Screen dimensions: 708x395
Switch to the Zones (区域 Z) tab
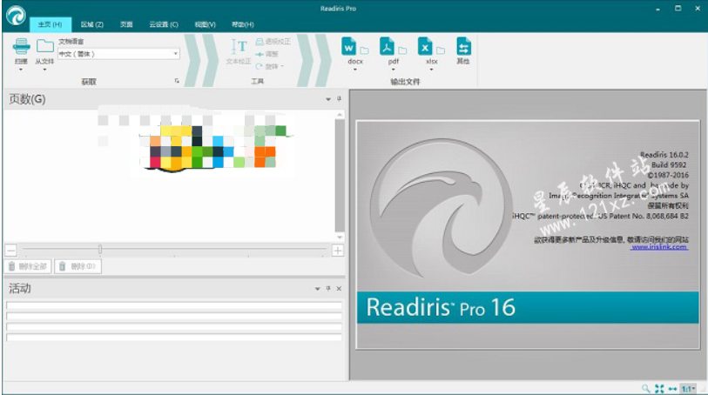coord(92,24)
